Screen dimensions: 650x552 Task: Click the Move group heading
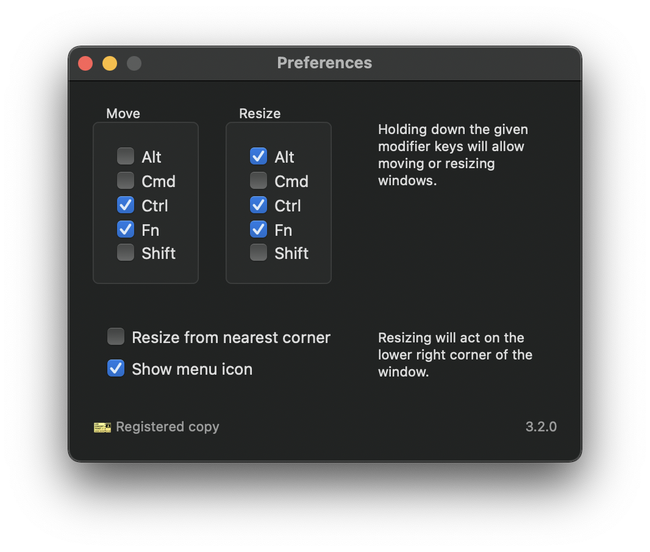(x=123, y=113)
